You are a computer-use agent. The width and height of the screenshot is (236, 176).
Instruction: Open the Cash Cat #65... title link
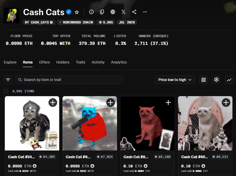click(194, 157)
